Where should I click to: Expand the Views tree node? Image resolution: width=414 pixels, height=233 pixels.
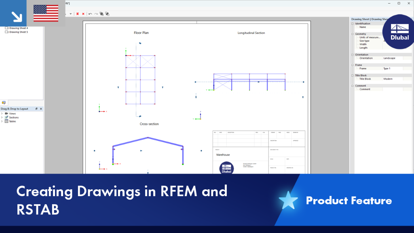click(x=2, y=114)
